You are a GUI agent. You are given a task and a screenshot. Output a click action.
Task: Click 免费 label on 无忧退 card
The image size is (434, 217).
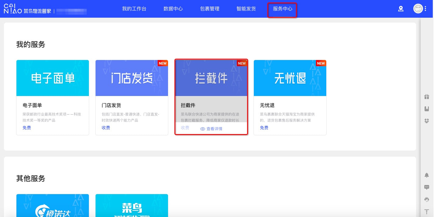click(x=264, y=128)
